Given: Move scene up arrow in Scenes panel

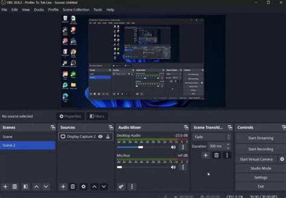Looking at the screenshot, I should point(37,187).
